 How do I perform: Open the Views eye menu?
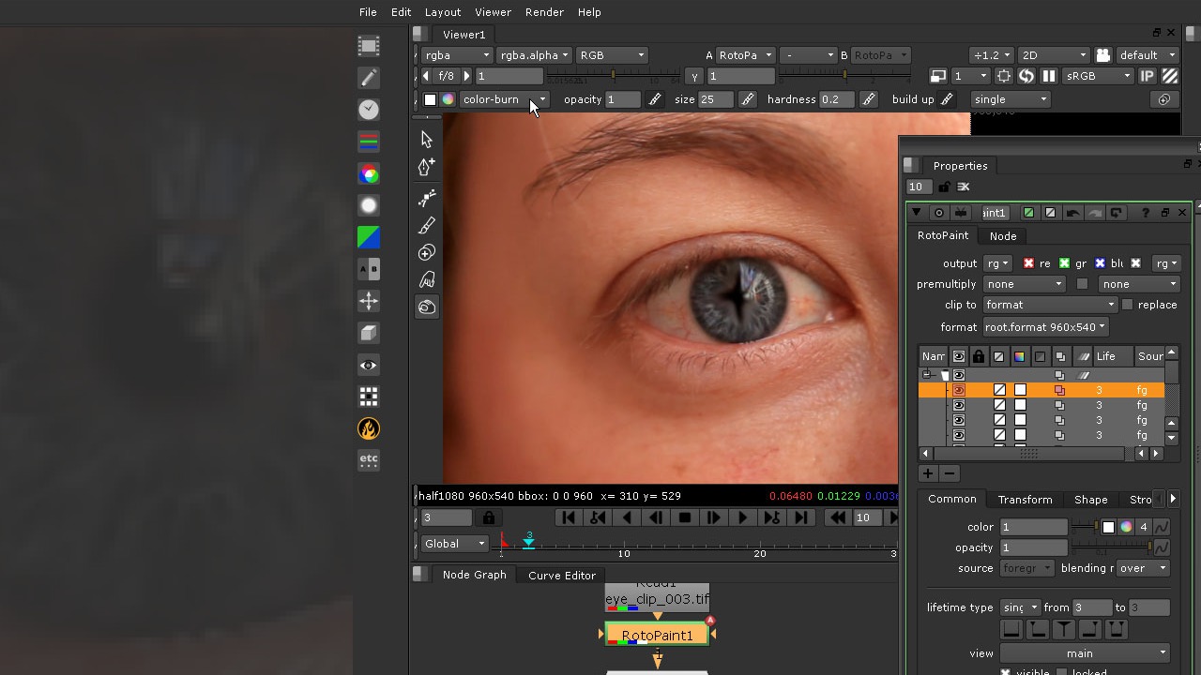coord(369,365)
